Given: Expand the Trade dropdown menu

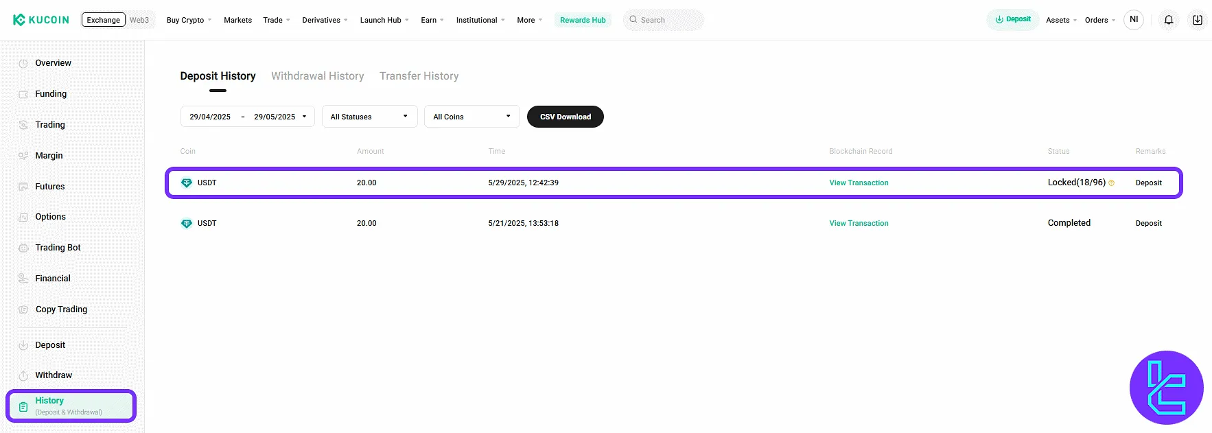Looking at the screenshot, I should point(277,20).
